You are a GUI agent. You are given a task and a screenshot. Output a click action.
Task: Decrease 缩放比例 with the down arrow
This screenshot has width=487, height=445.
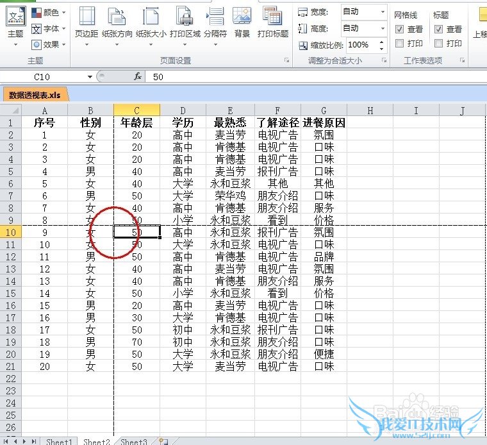pos(382,49)
